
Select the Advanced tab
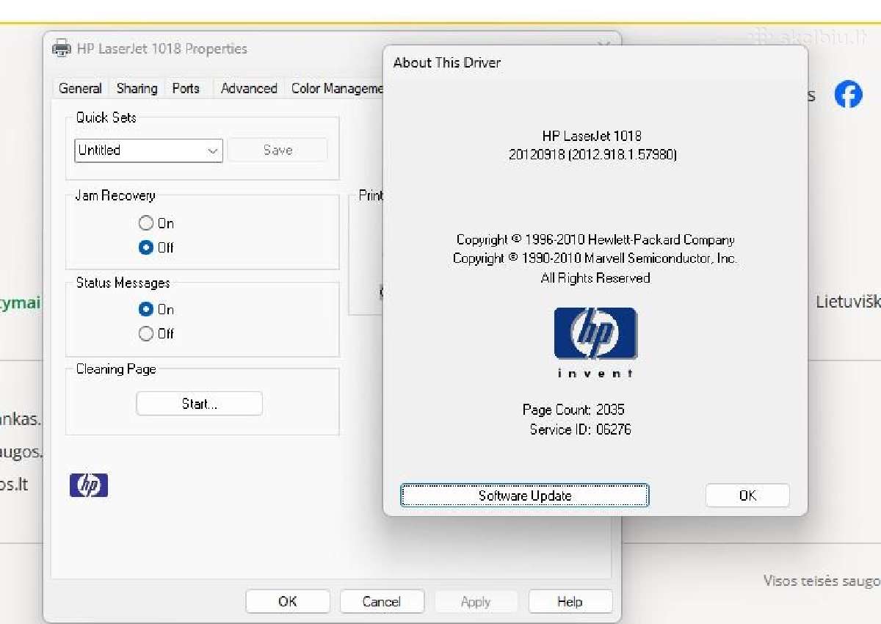249,88
